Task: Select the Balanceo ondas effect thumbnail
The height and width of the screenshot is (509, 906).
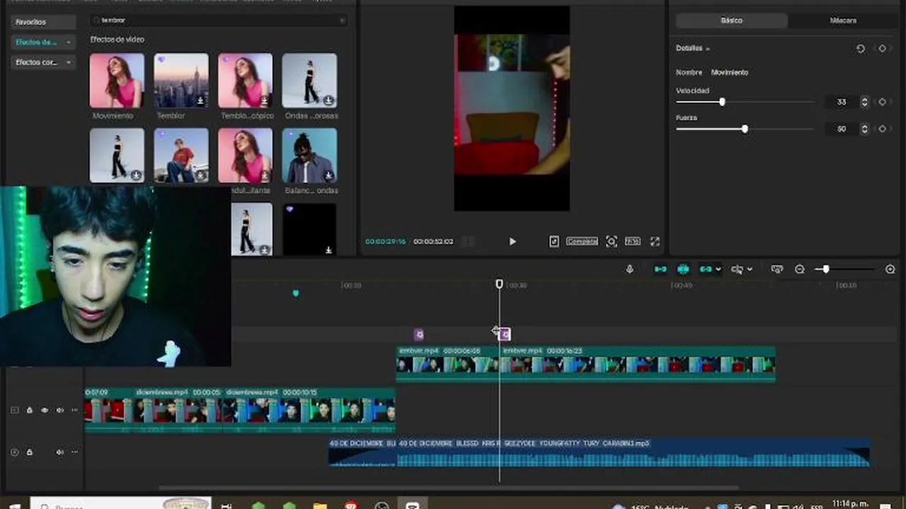Action: click(x=309, y=156)
